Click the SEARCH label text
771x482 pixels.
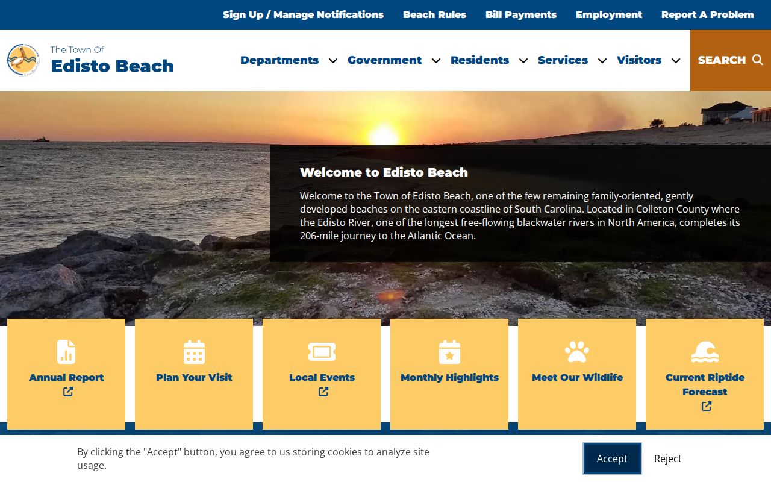(x=722, y=60)
